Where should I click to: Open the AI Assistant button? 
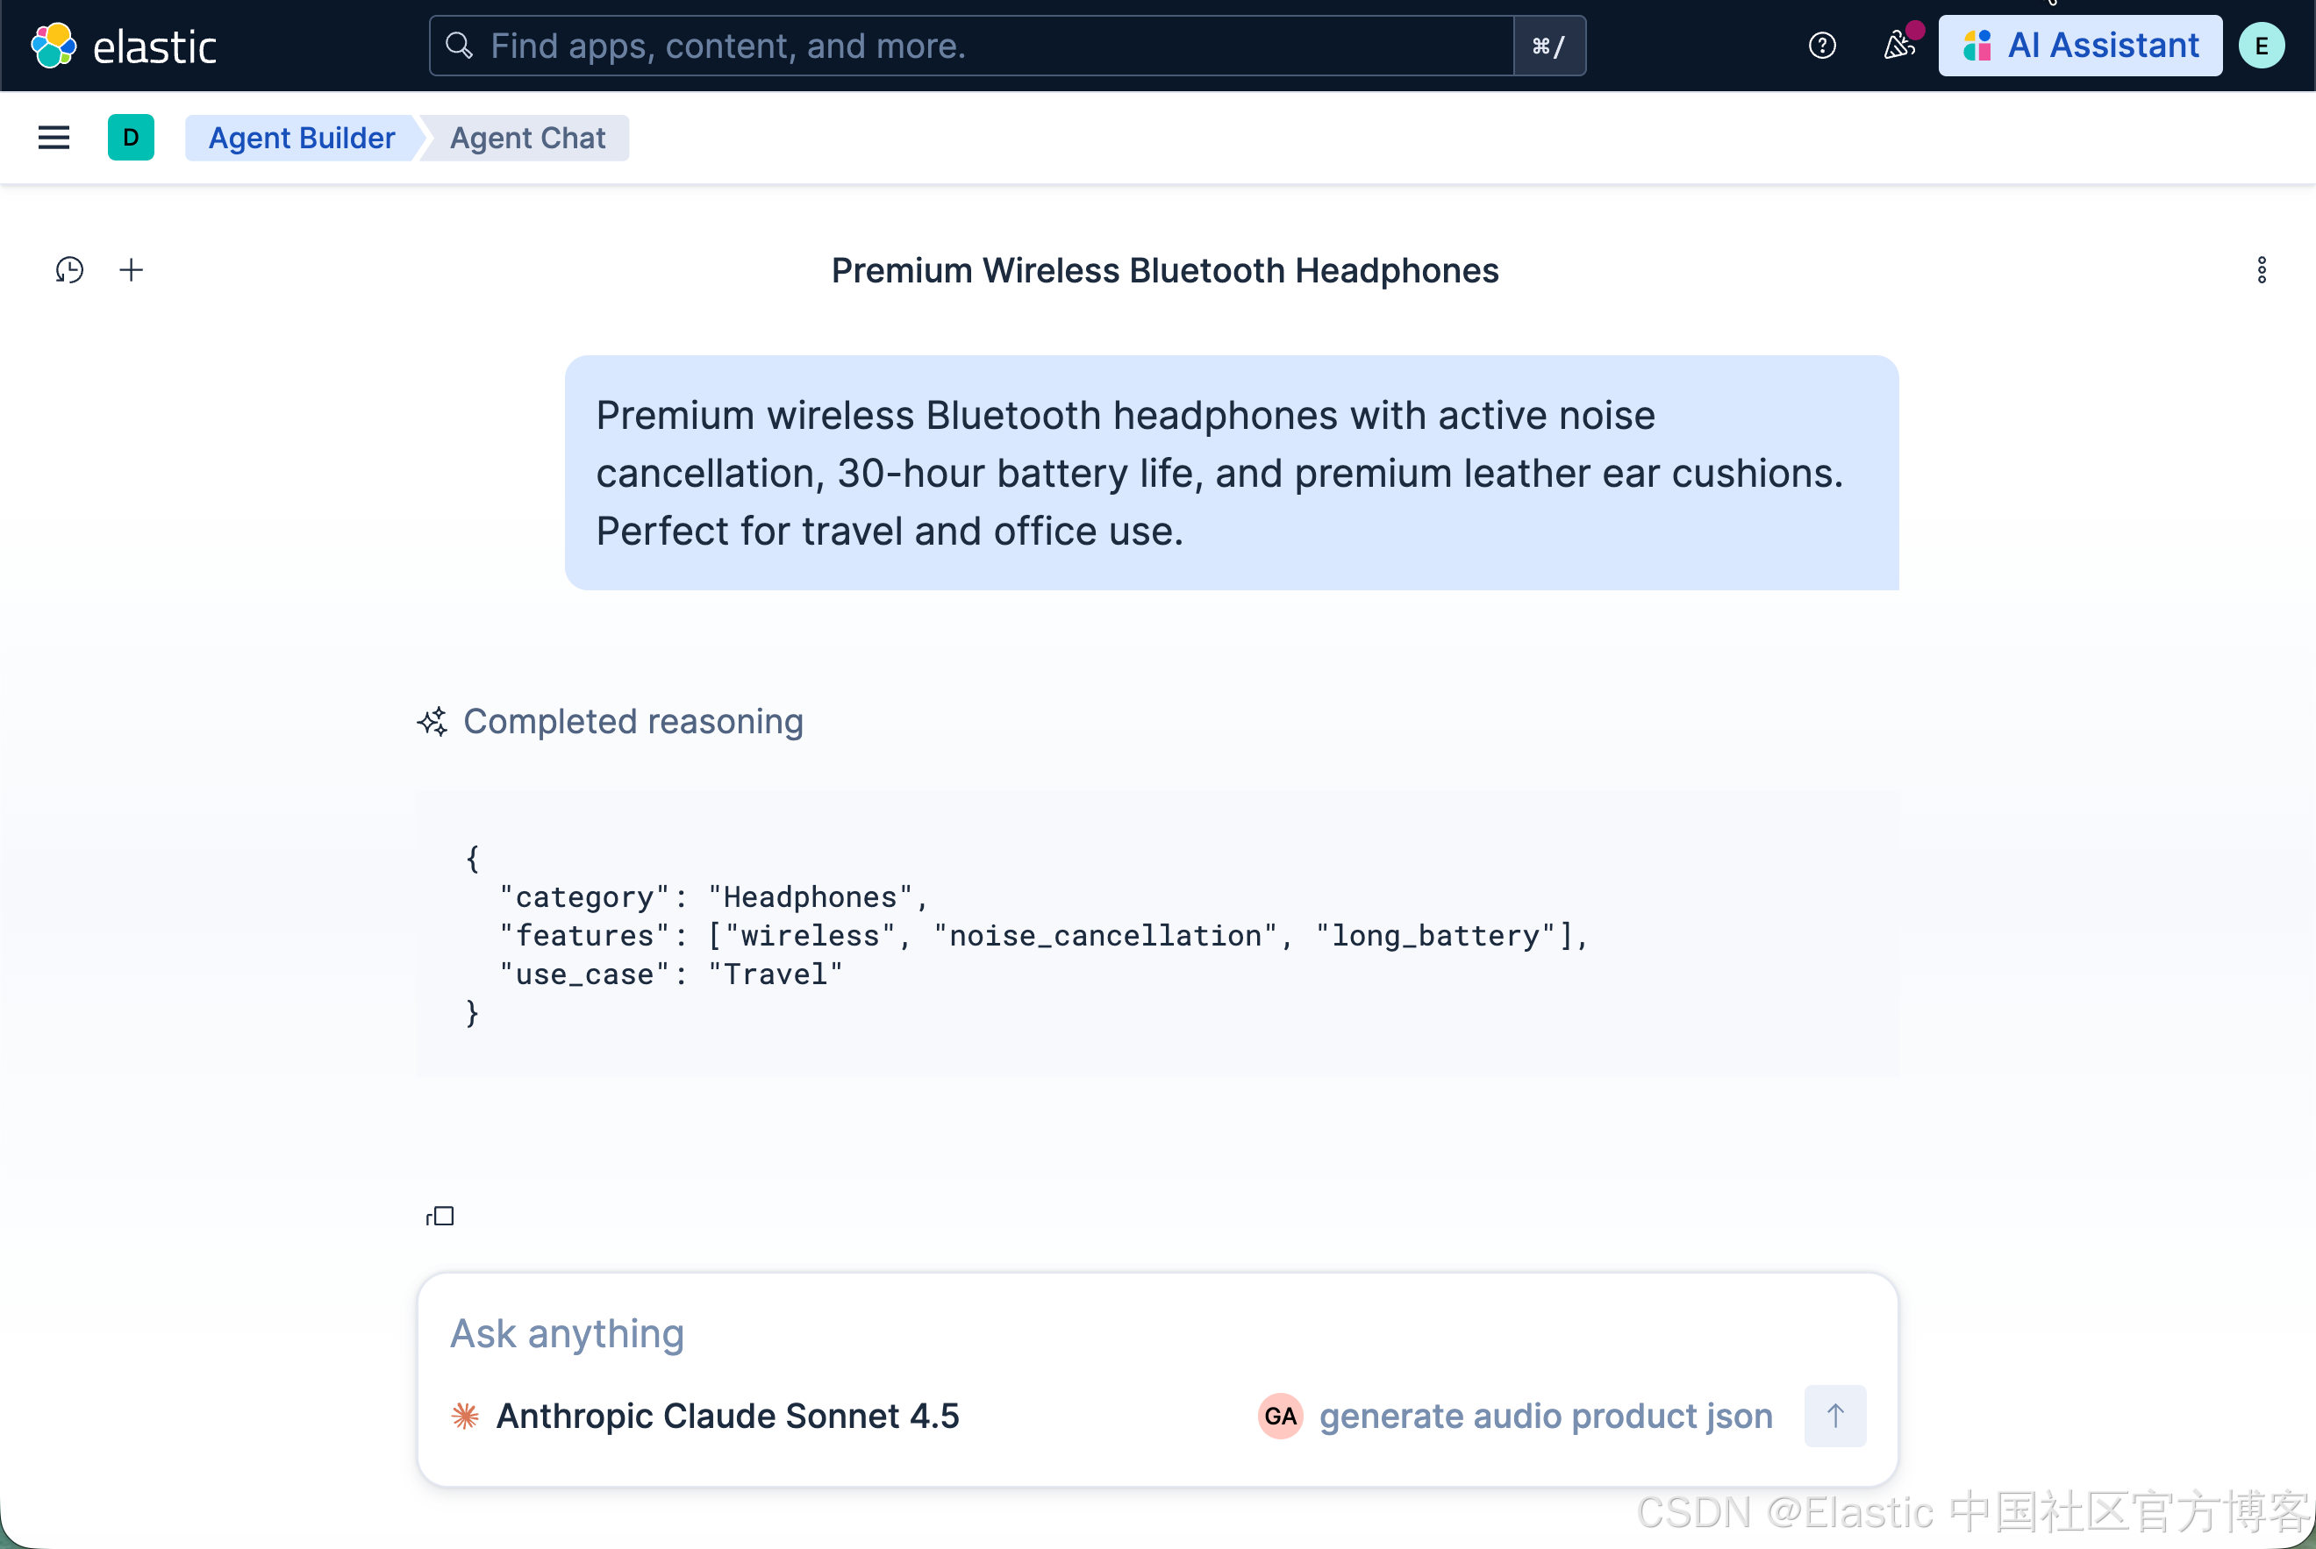click(2079, 46)
